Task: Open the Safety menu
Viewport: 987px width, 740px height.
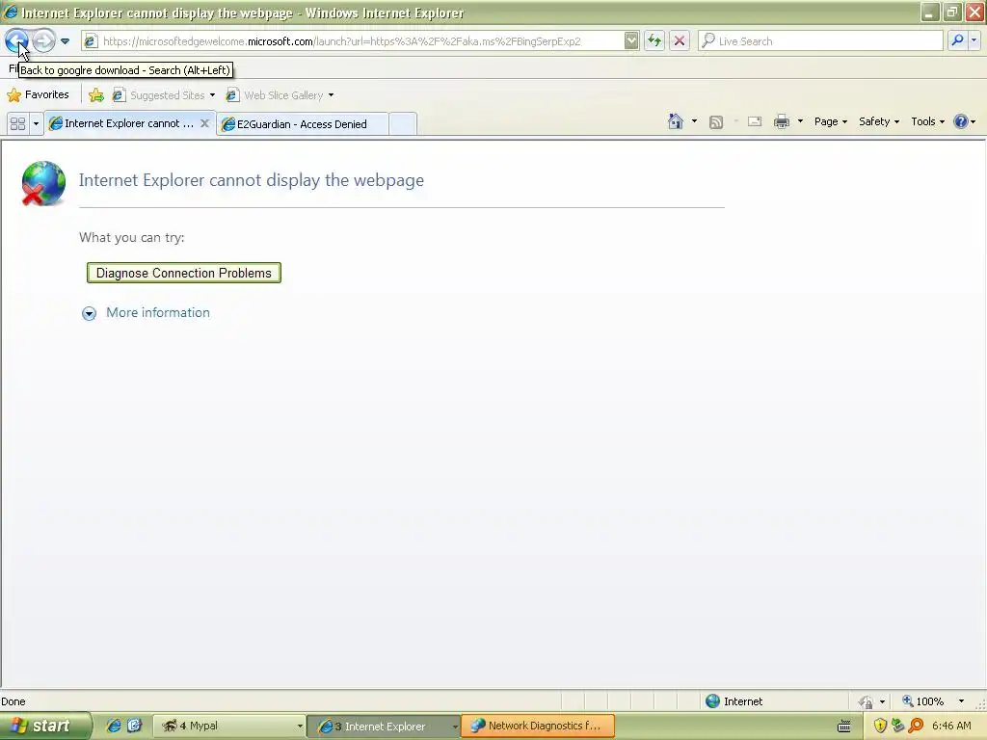Action: click(x=879, y=121)
